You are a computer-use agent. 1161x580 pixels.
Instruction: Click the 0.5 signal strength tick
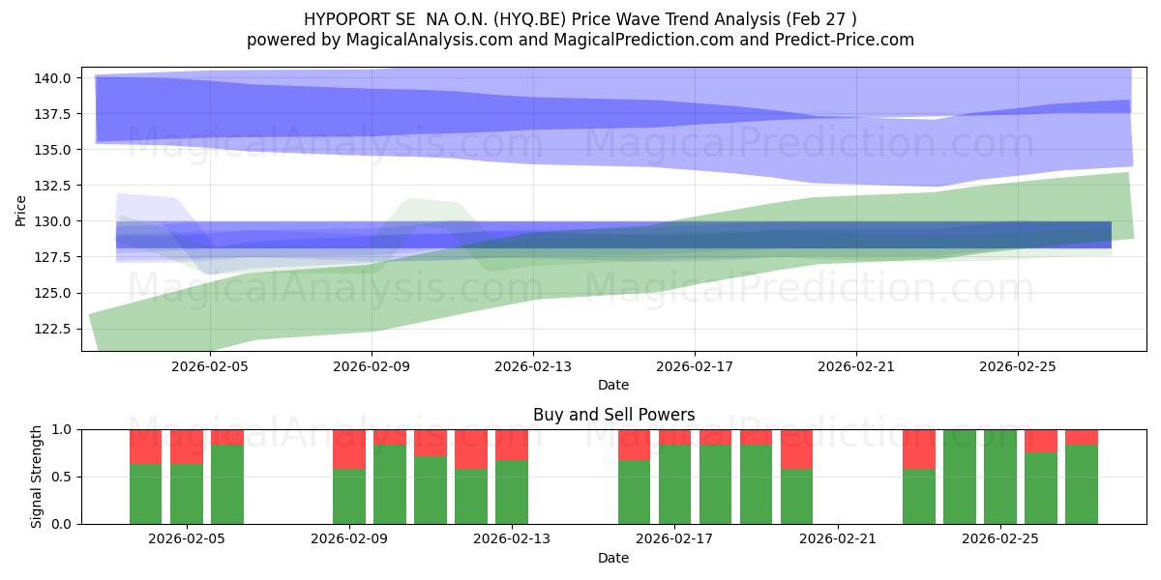[x=63, y=477]
